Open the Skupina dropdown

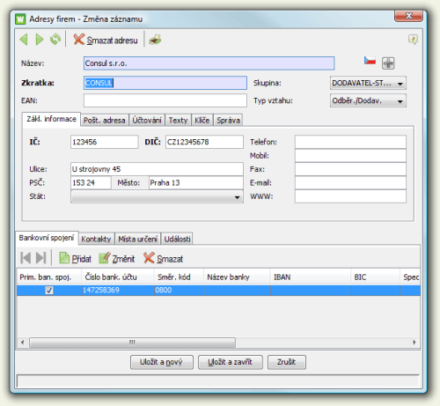368,83
